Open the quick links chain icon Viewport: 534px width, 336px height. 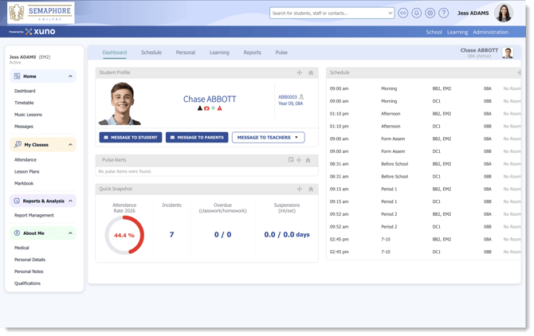click(x=402, y=13)
